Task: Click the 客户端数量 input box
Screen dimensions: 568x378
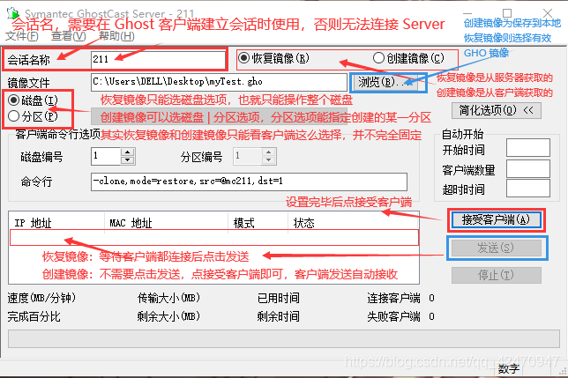Action: click(x=527, y=169)
